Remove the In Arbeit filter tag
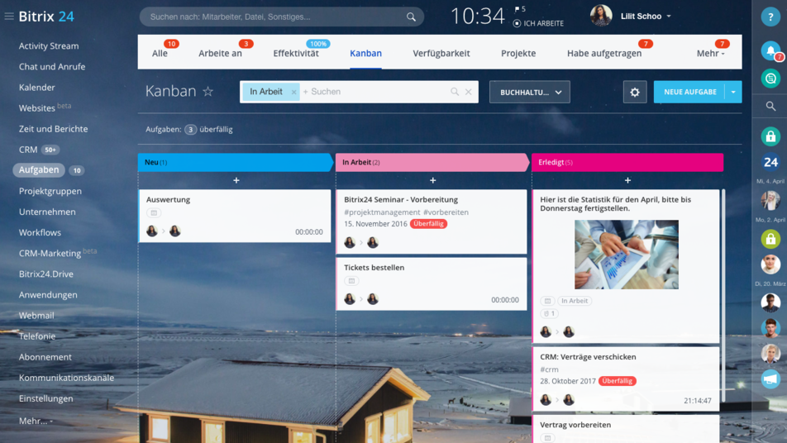This screenshot has height=443, width=787. [293, 92]
